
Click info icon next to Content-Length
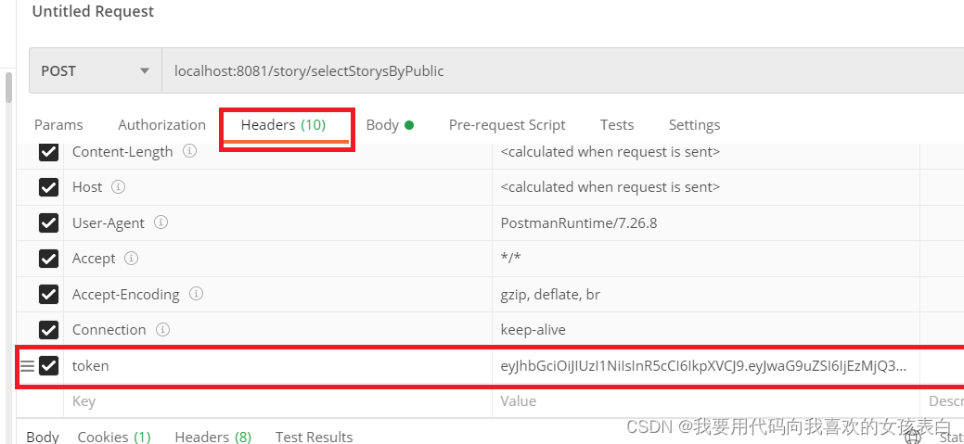[x=189, y=151]
